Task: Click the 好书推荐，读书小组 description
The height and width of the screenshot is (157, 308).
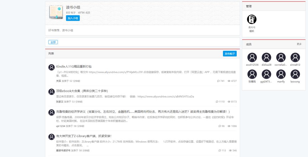Action: pos(61,30)
